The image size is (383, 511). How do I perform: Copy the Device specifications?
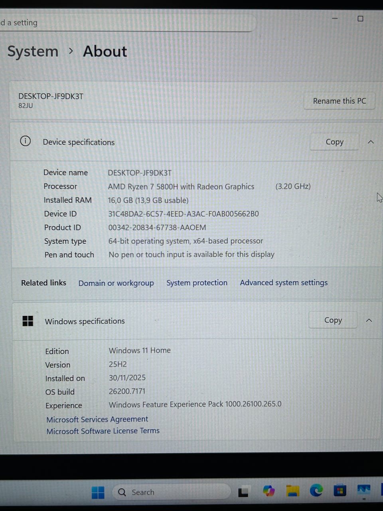pyautogui.click(x=334, y=142)
